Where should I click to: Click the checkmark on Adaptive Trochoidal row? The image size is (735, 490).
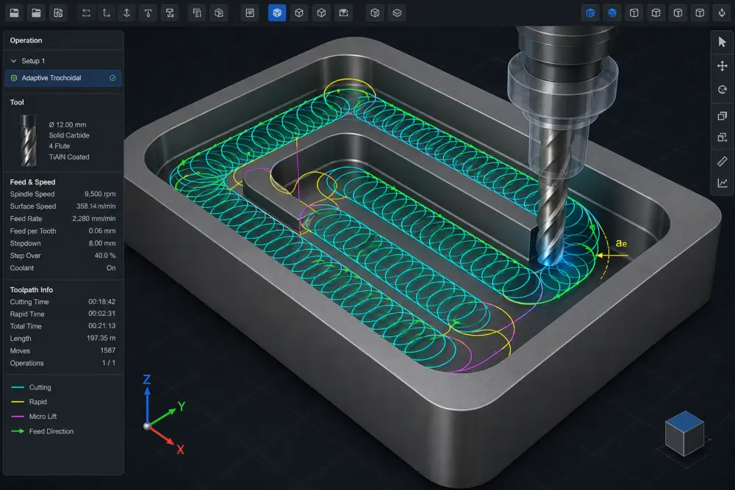(x=112, y=78)
